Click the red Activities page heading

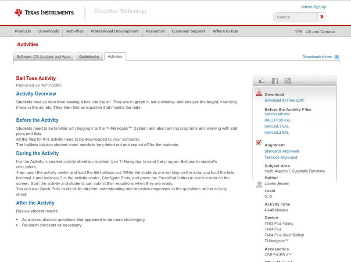pos(28,45)
